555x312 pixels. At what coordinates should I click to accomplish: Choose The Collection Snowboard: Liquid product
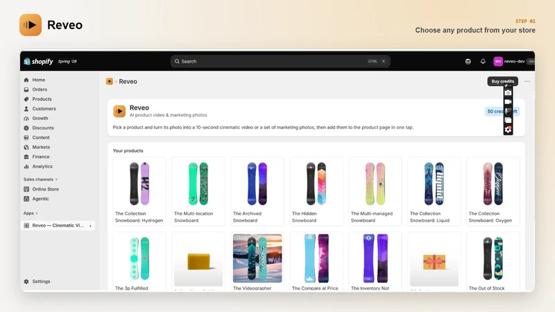(434, 191)
